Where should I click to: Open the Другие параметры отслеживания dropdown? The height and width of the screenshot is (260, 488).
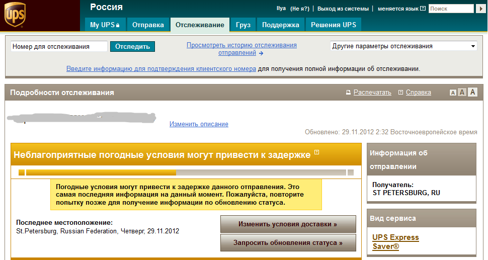[403, 46]
